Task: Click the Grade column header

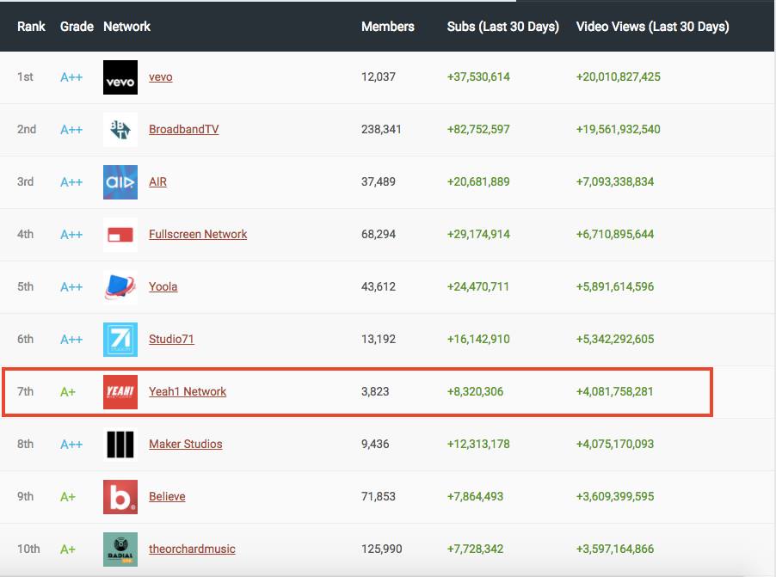Action: coord(77,27)
